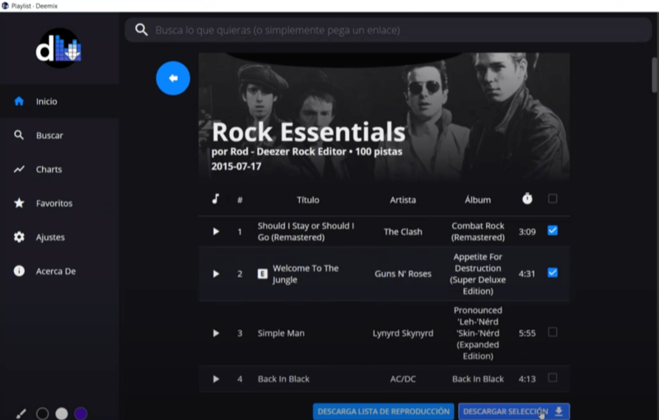Screen dimensions: 659x420
Task: Open Pronounced 'Leh-'Nérd 'Skin-'Nérd album link
Action: [x=478, y=333]
